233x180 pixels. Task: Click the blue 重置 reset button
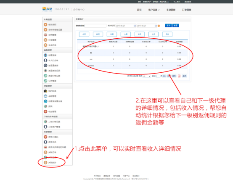point(176,25)
